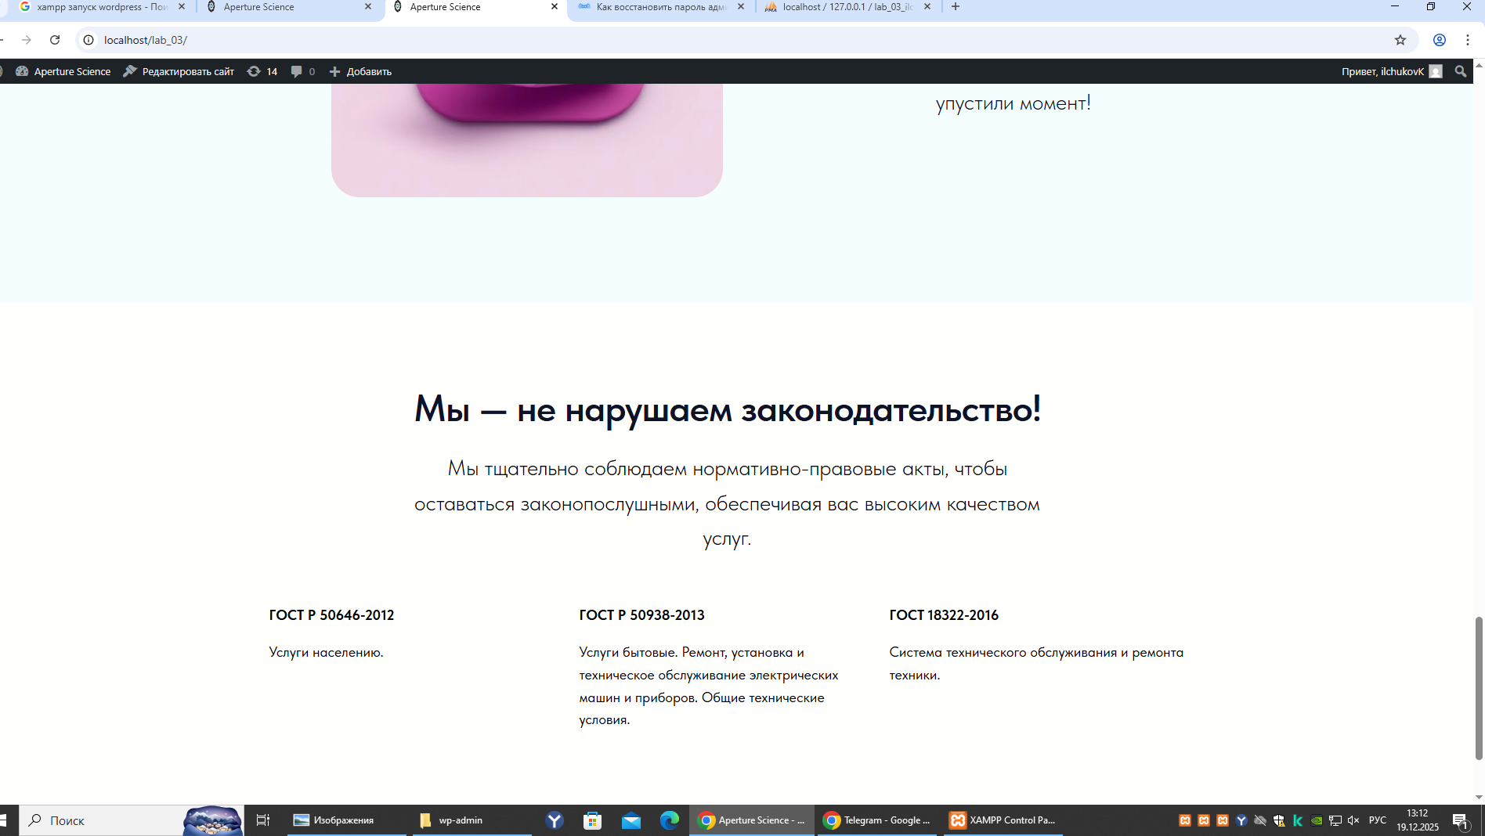Bookmark this page with the star icon
The image size is (1485, 836).
point(1400,40)
